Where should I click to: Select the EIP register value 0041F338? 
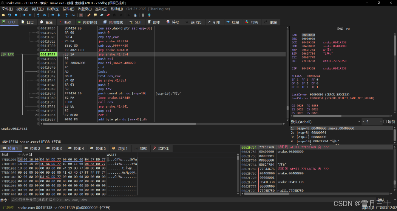point(308,69)
